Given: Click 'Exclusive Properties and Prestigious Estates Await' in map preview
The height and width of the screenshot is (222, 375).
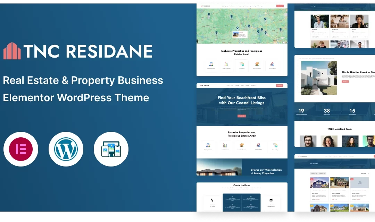Looking at the screenshot, I should (242, 52).
